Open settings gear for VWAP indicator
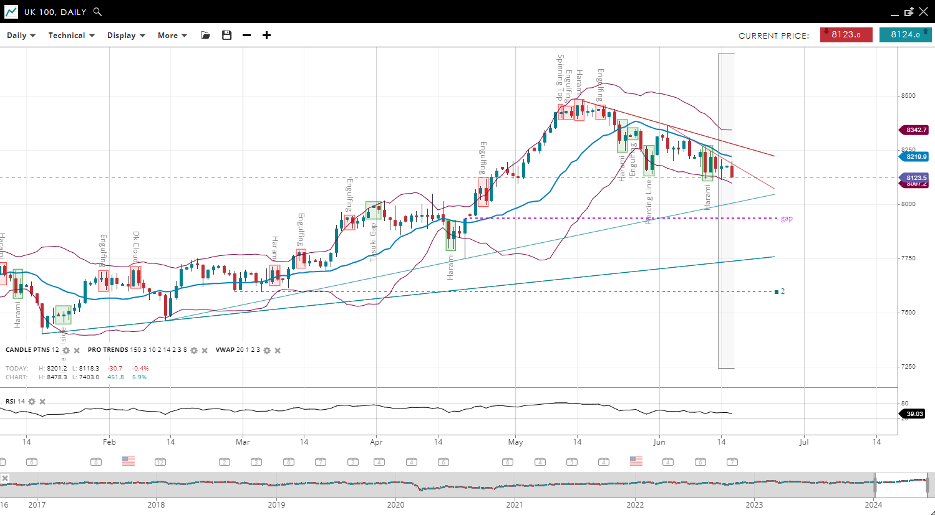 [x=267, y=351]
